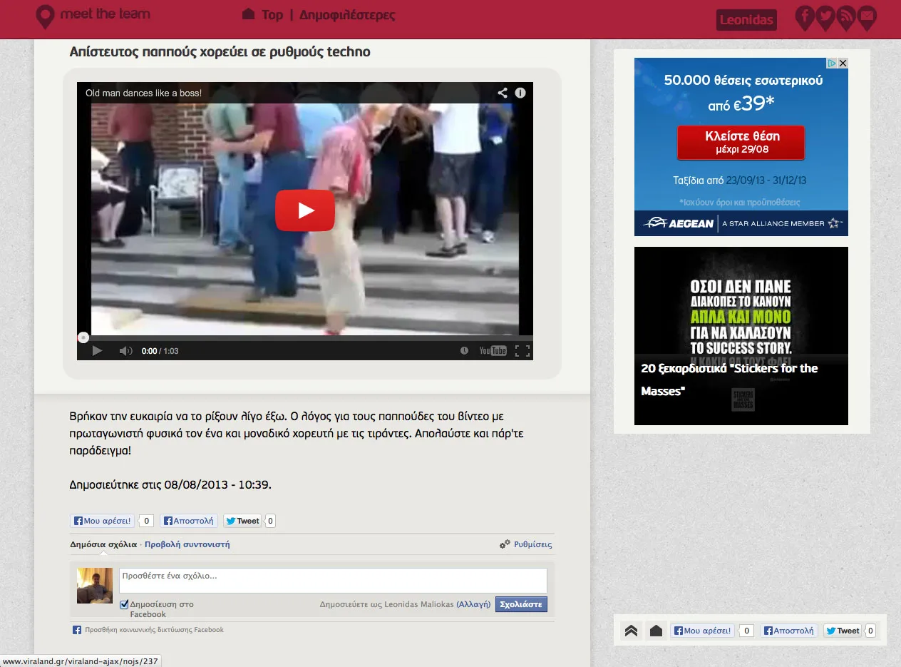Open the Δημοφιλέστερες menu item

347,15
